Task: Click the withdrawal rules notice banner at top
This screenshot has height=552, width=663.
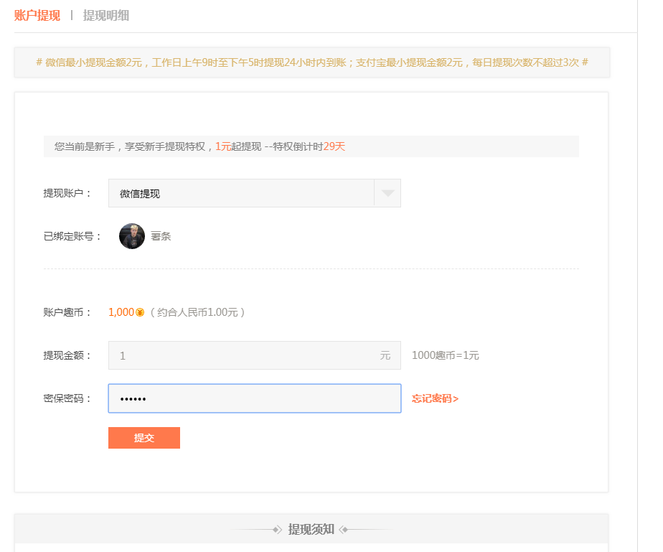Action: (329, 63)
